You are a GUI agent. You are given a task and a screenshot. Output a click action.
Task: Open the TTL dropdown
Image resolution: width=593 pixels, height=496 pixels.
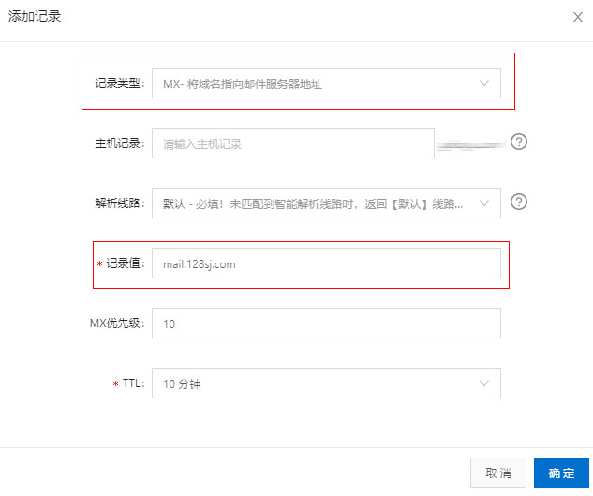[x=326, y=383]
